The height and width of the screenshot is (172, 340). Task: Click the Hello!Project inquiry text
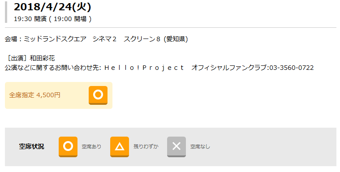point(144,68)
